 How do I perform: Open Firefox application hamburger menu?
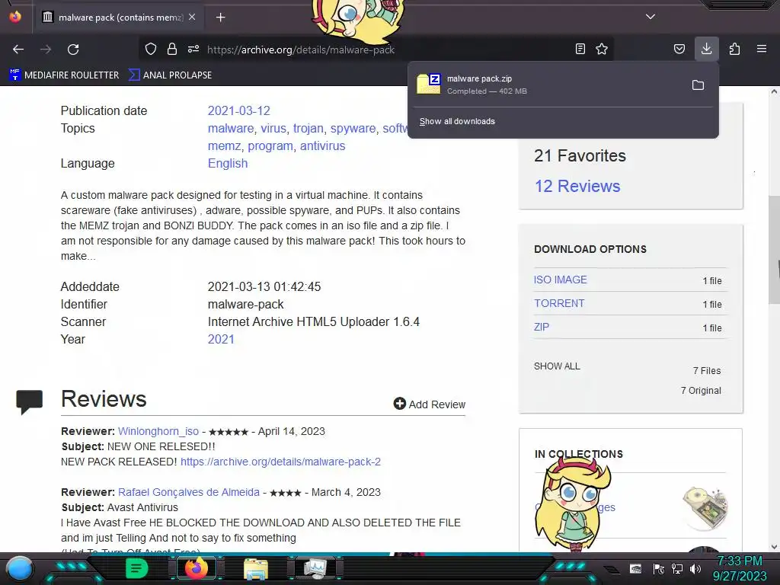pos(761,49)
